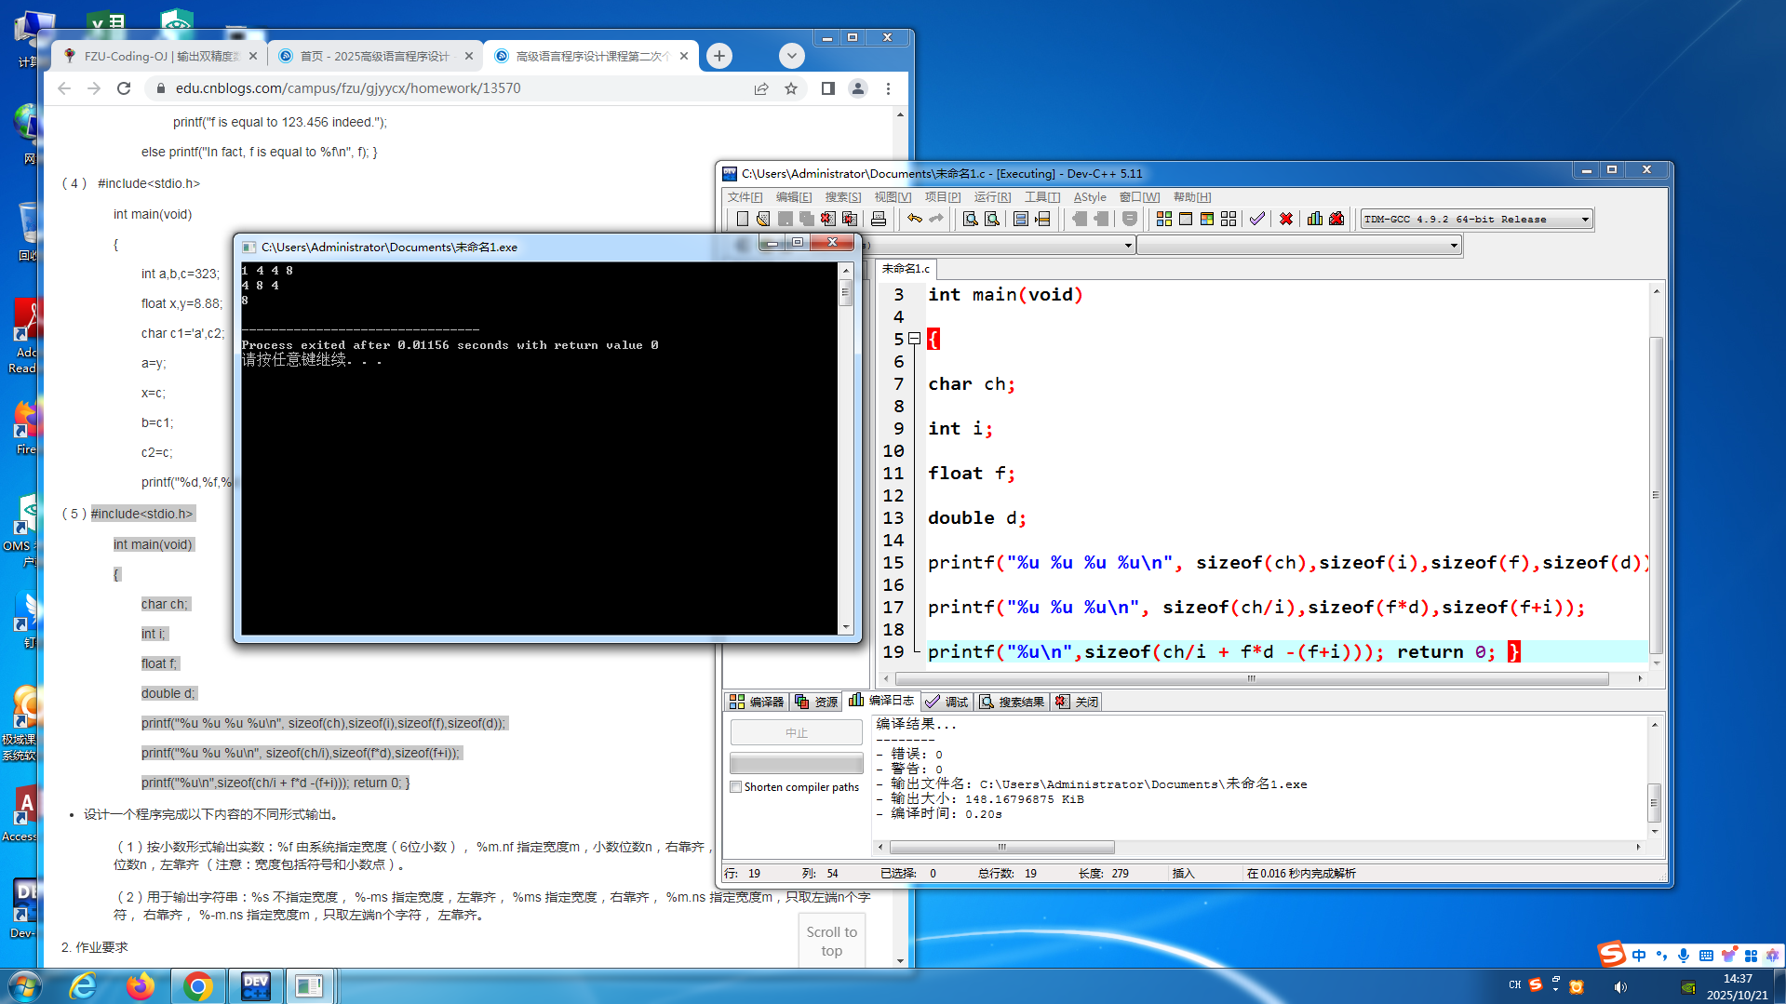This screenshot has height=1004, width=1786.
Task: Open the 帮助[H] menu in Dev-C++
Action: tap(1192, 197)
